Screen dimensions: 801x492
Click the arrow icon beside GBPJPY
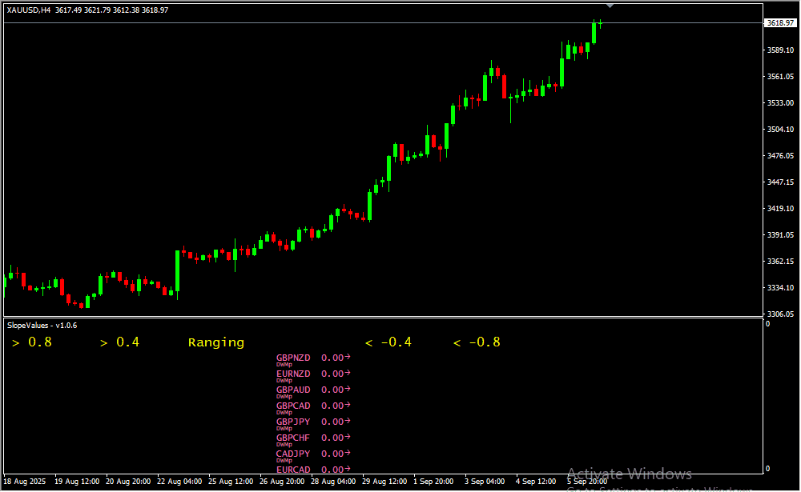click(x=348, y=422)
